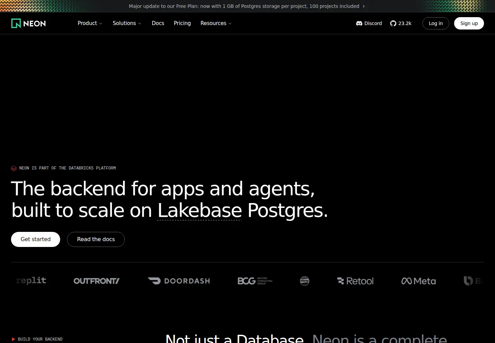Click the underlined Lakebase word in headline
This screenshot has width=495, height=343.
pos(200,210)
